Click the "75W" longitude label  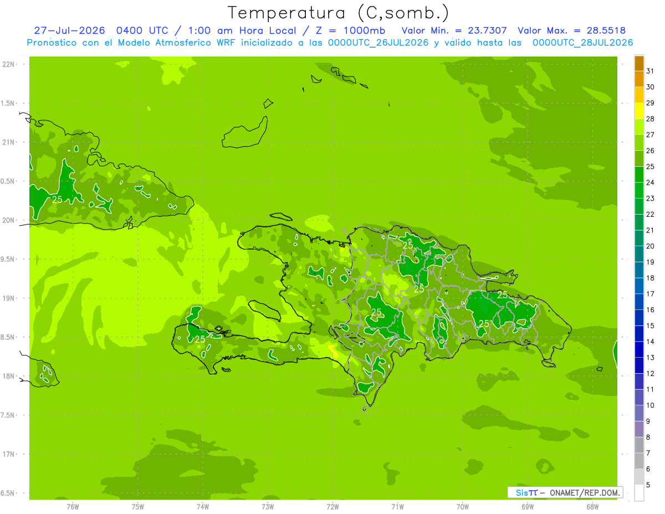click(x=138, y=506)
